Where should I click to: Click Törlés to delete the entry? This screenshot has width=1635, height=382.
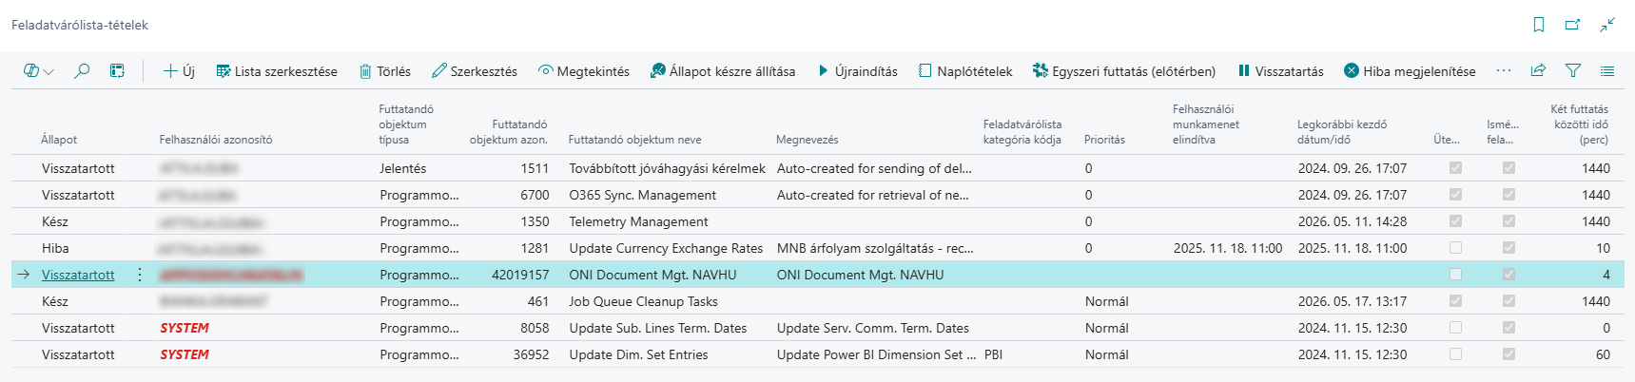coord(385,71)
